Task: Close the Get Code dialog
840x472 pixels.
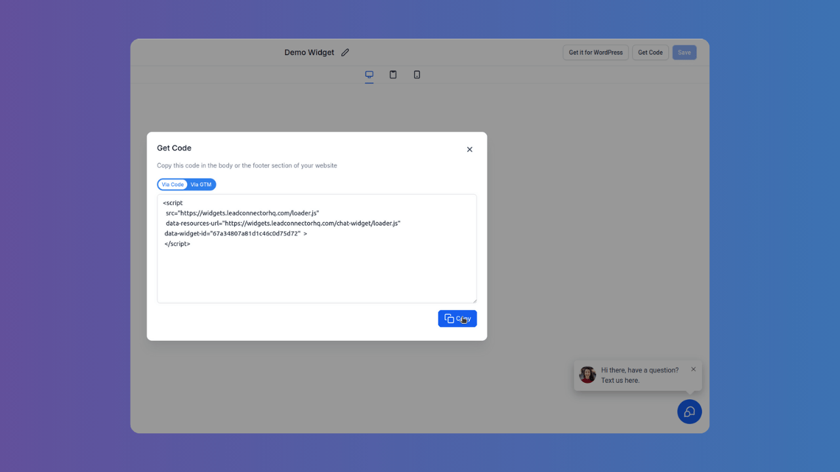Action: coord(470,149)
